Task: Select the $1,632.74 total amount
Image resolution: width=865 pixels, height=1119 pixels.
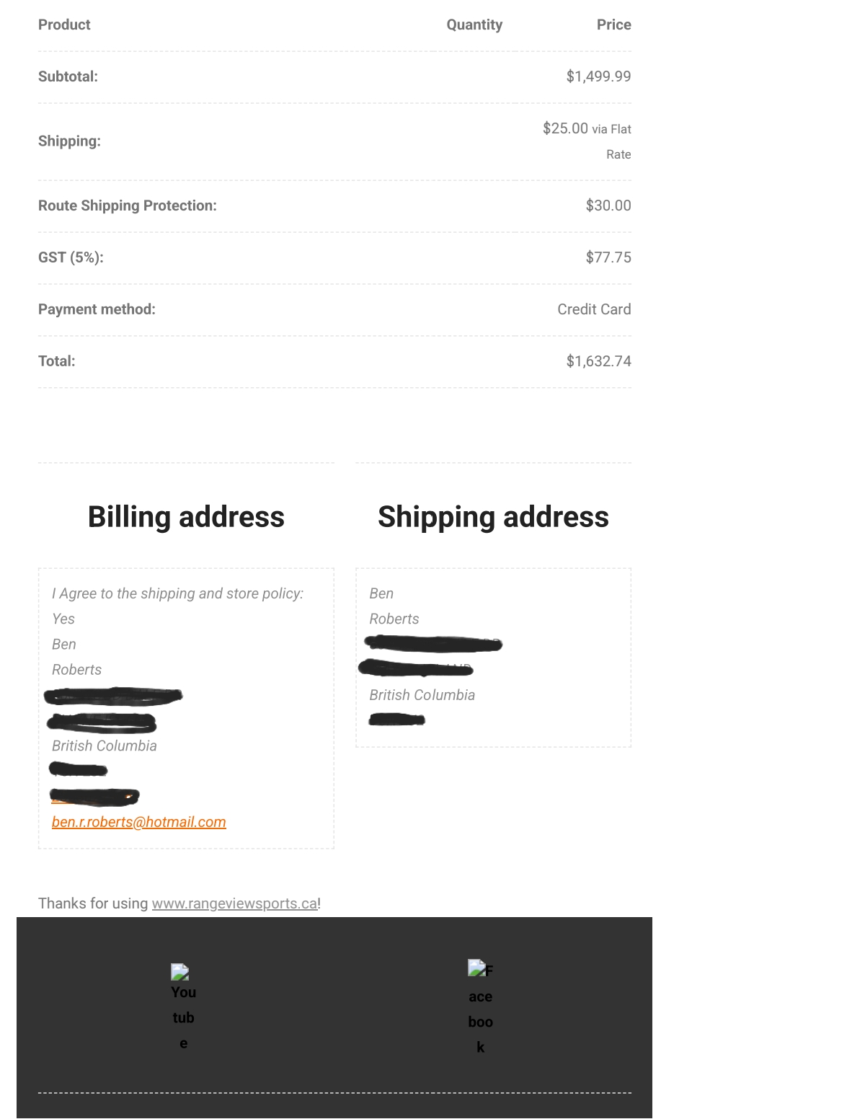Action: [x=598, y=361]
